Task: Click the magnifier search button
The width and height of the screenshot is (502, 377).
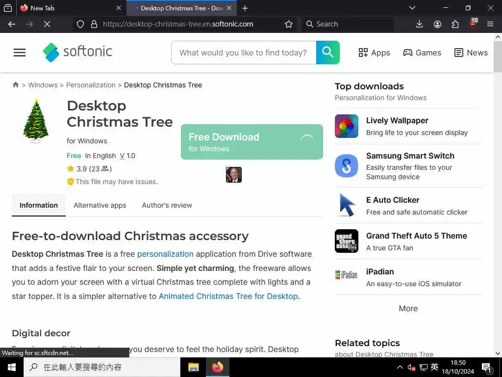Action: tap(327, 53)
